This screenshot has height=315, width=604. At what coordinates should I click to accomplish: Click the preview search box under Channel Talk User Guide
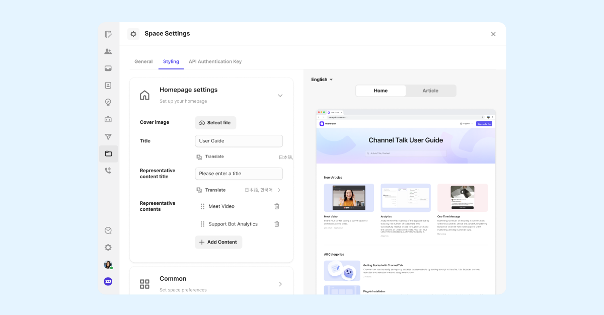405,153
